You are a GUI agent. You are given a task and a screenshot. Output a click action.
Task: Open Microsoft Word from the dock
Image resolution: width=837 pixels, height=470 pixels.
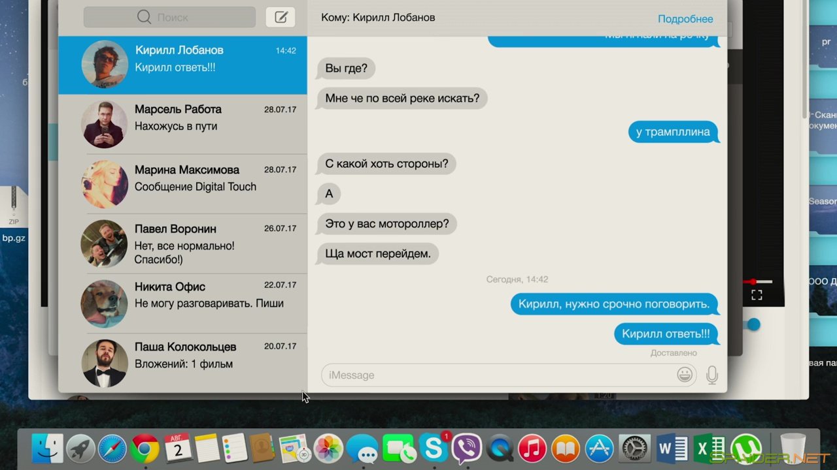(x=672, y=448)
